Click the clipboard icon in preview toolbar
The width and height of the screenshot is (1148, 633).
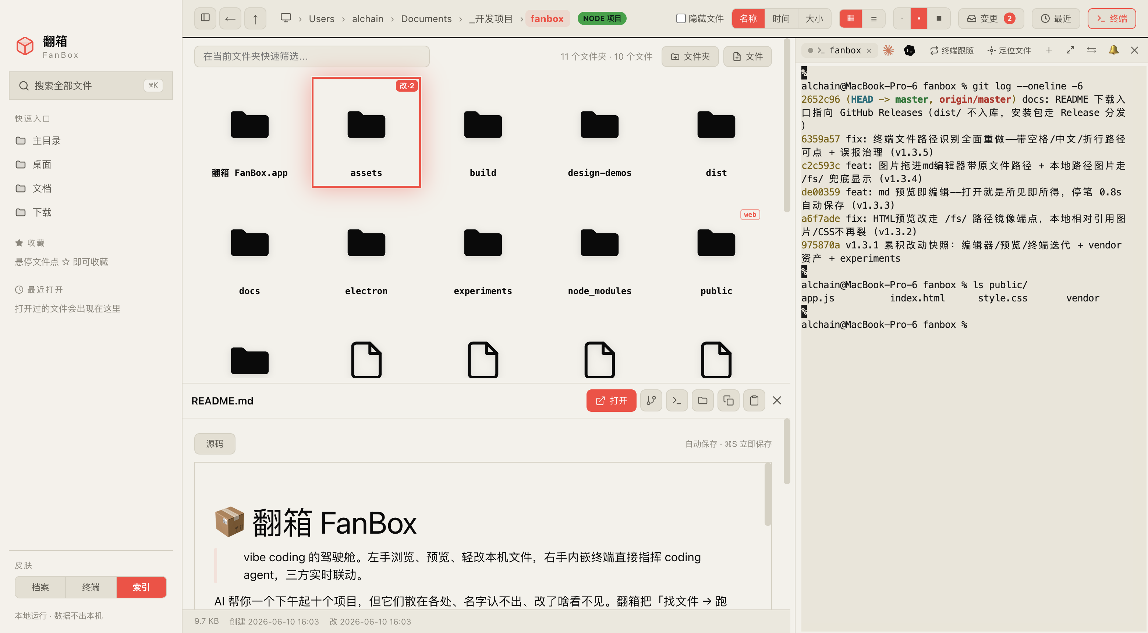click(754, 400)
